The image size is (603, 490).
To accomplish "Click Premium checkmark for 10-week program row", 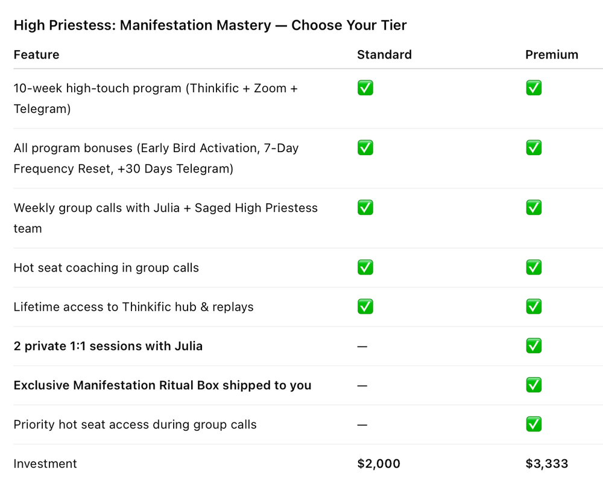I will [x=534, y=87].
